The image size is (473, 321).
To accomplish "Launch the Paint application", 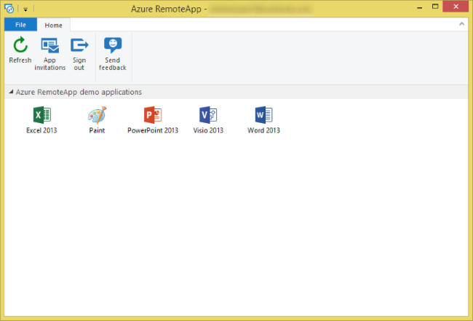I will pos(97,120).
